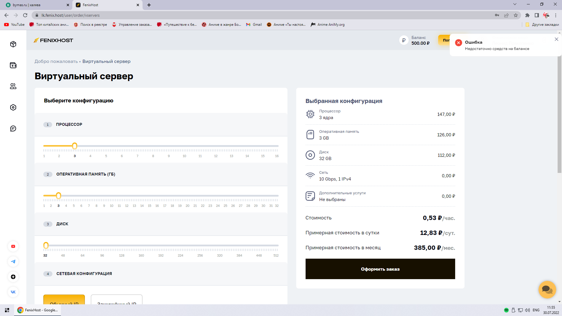Open the referrals users sidebar icon

click(13, 86)
